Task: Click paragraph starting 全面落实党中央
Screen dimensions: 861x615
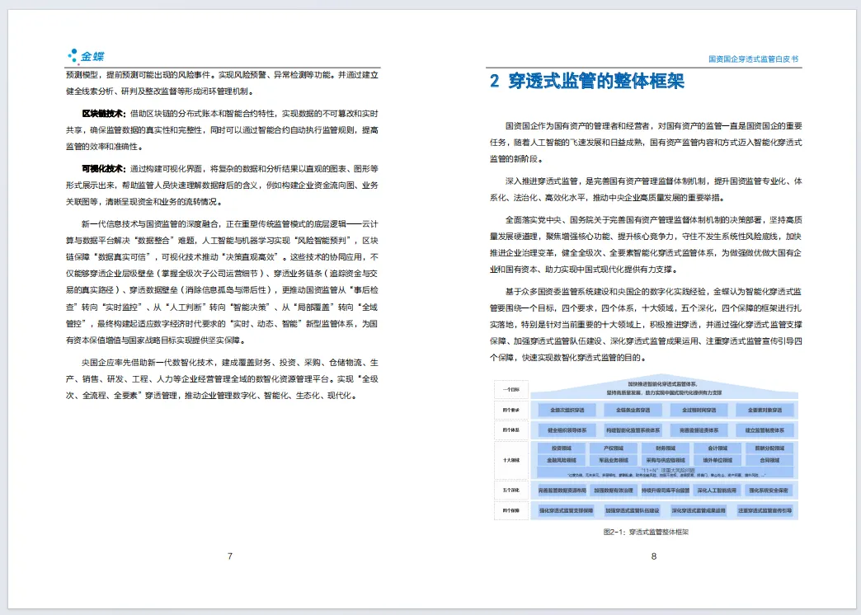Action: [x=646, y=244]
